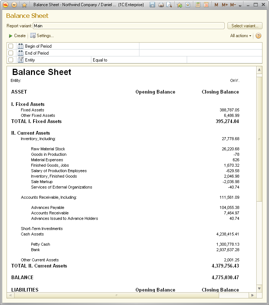Click the Begin of Period value cell

201,46
